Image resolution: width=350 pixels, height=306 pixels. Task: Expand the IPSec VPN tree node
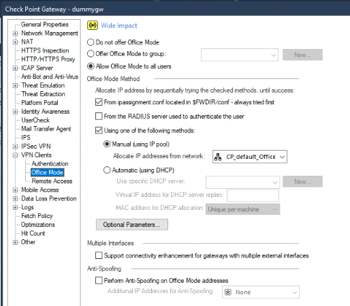pos(15,147)
